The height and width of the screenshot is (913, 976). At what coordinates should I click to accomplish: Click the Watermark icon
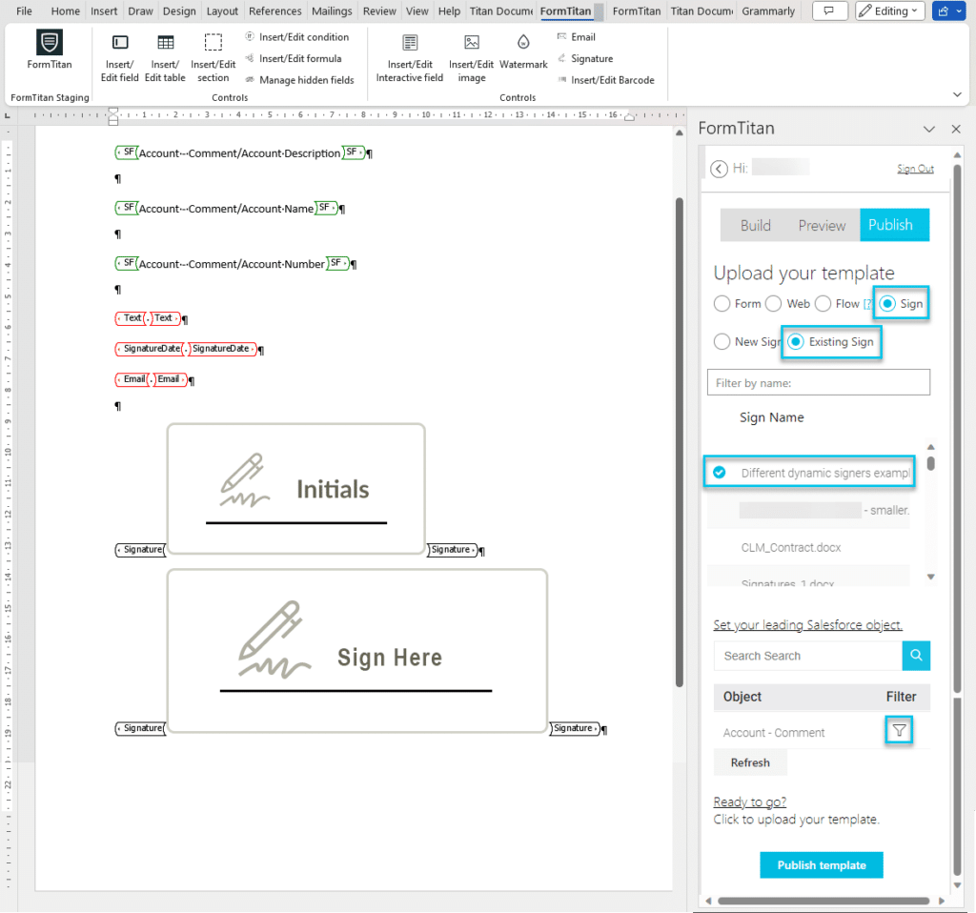(523, 44)
